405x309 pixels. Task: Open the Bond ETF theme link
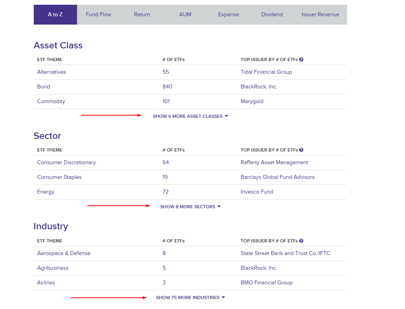(43, 87)
